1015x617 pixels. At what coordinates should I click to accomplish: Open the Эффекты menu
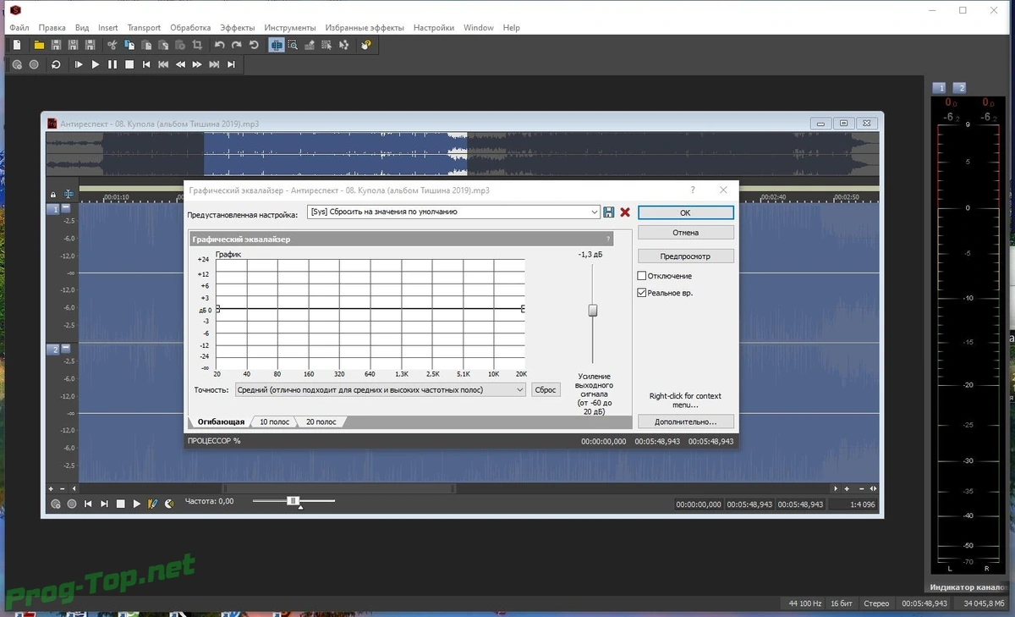click(237, 28)
